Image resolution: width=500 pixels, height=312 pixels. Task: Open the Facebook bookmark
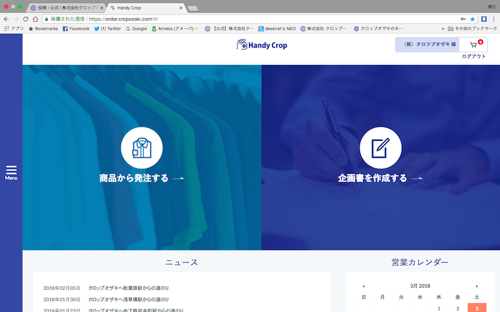[x=76, y=29]
